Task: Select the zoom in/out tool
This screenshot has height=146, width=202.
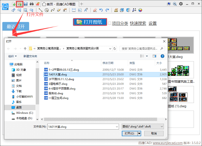Action: tap(19, 10)
